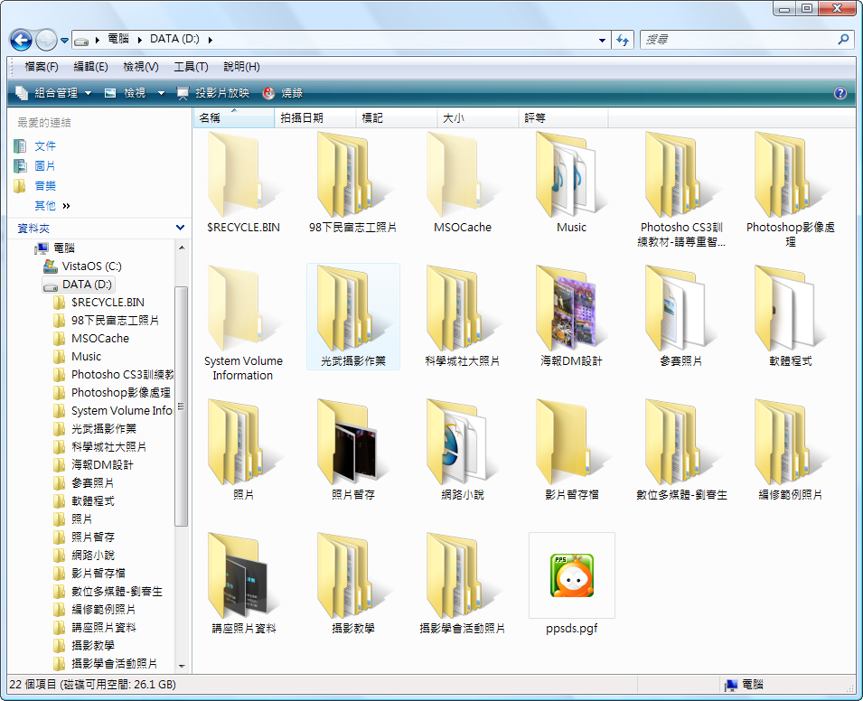
Task: Click the refresh button beside the address bar
Action: 622,40
